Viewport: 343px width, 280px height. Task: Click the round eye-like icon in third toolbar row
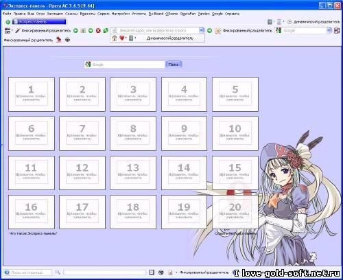67,40
